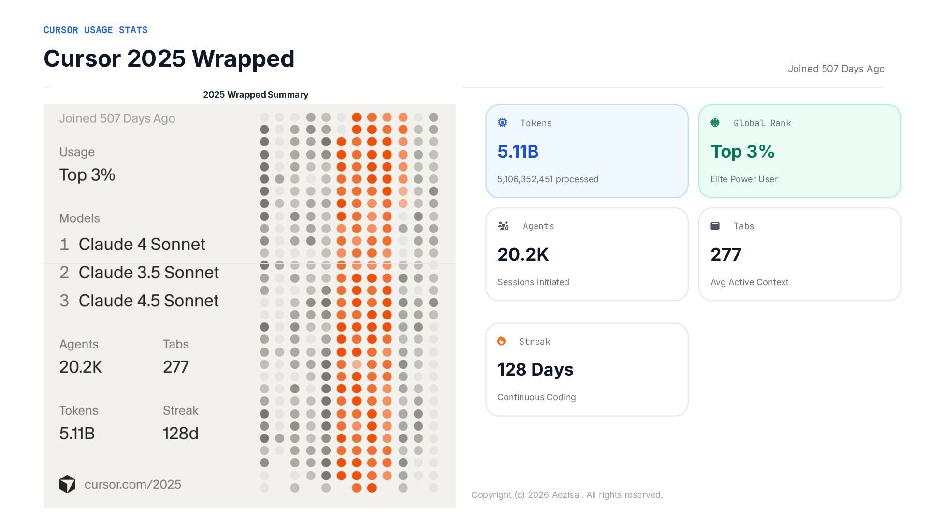Image resolution: width=928 pixels, height=522 pixels.
Task: Click the Top 3% green rank text
Action: tap(742, 151)
